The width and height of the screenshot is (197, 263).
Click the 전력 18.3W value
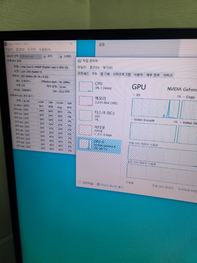pos(29,101)
